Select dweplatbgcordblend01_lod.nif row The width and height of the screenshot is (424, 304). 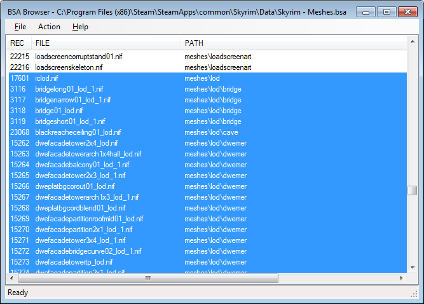208,208
